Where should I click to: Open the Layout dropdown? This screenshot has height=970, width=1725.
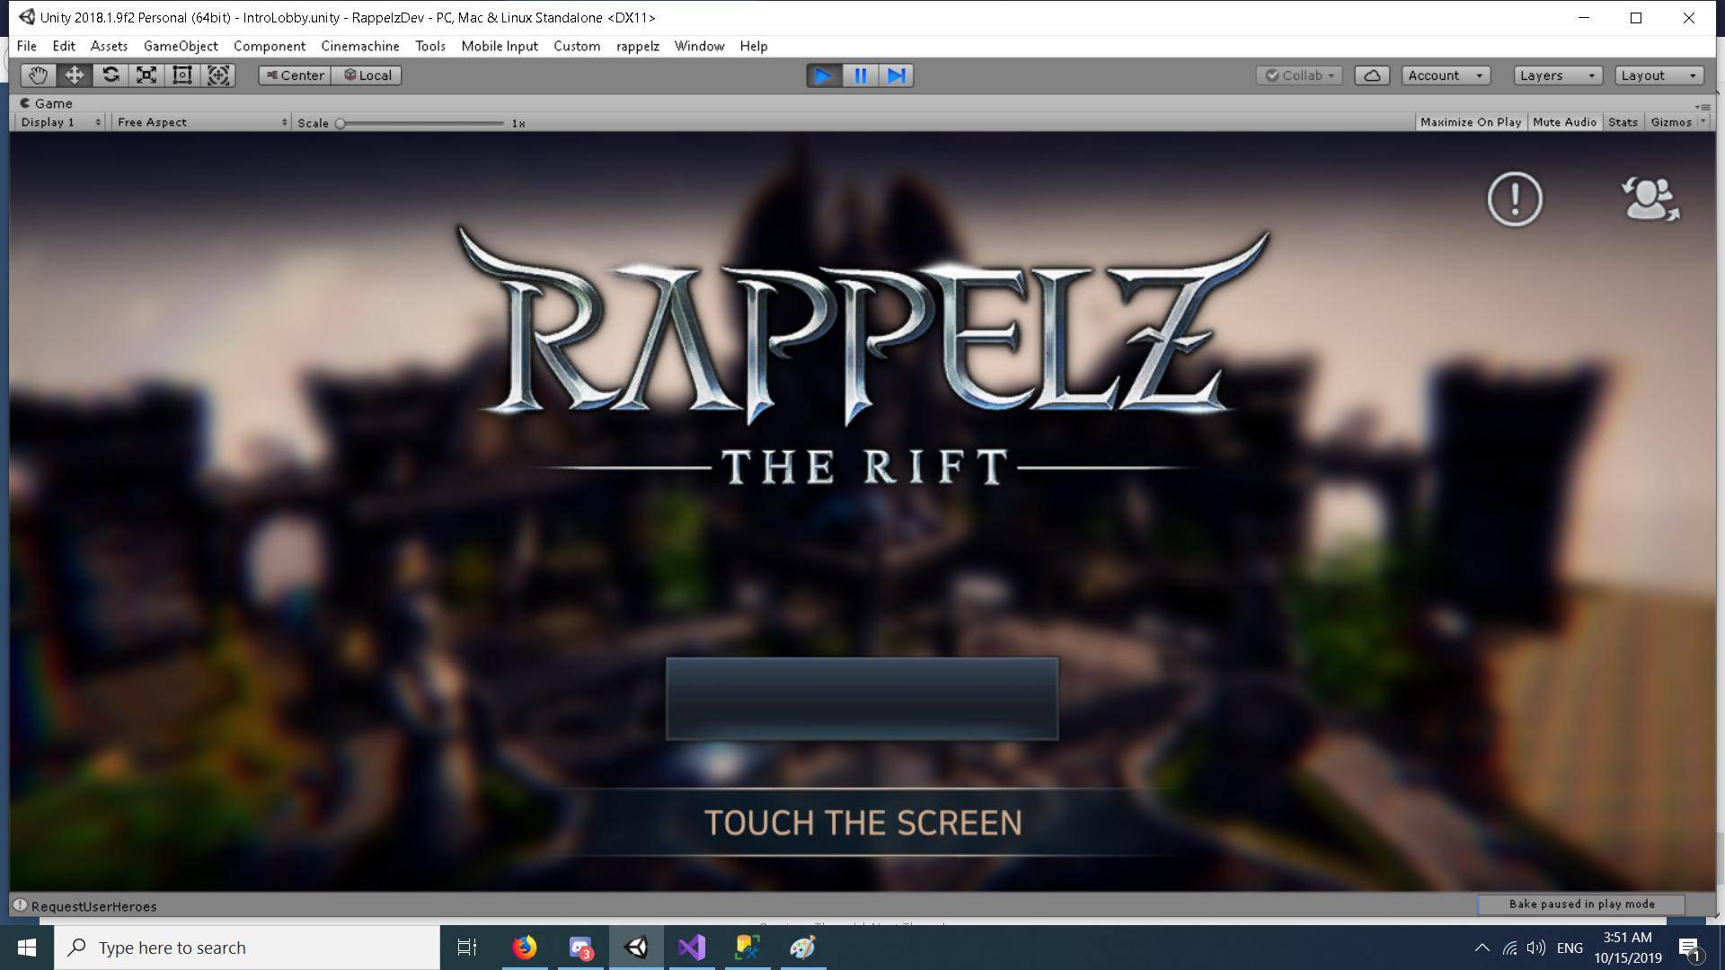coord(1659,75)
